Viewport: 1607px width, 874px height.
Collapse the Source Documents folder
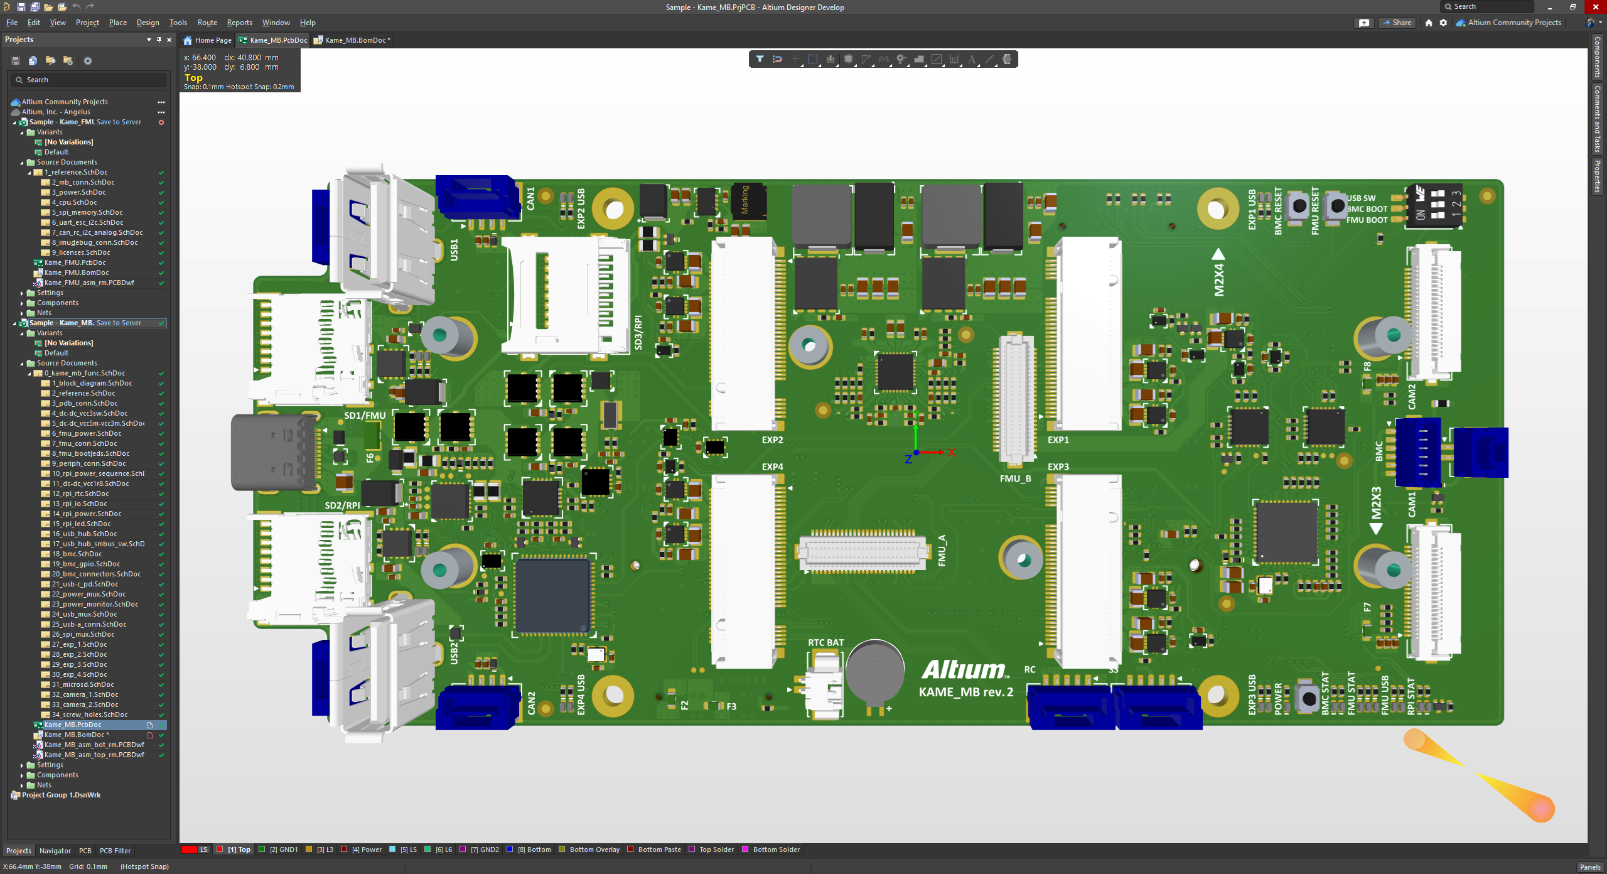point(23,363)
